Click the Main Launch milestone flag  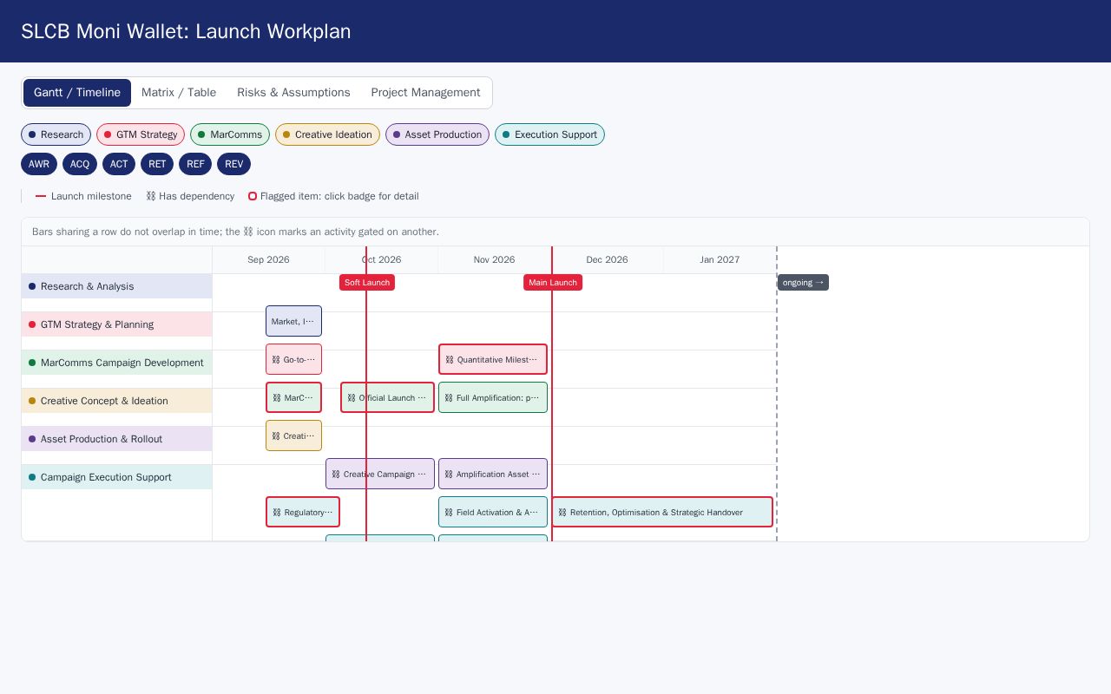point(553,283)
